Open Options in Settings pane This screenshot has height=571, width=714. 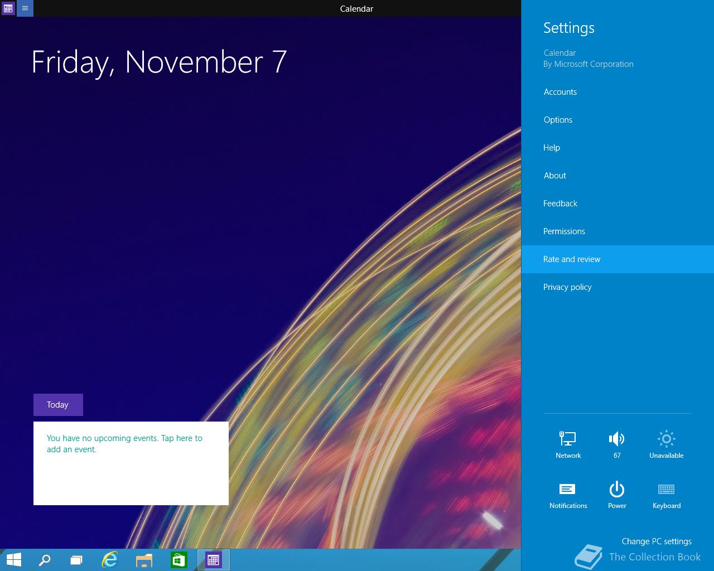coord(617,120)
